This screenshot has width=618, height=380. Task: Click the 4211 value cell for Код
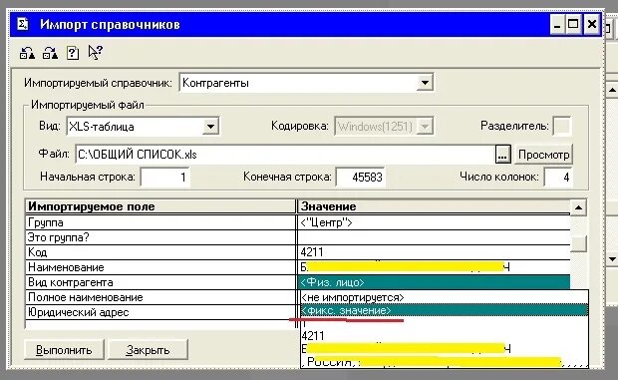[434, 252]
